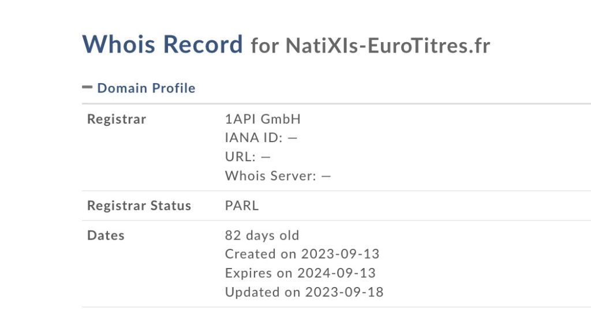Screen dimensions: 591x309
Task: Click the URL line under Registrar
Action: tap(248, 157)
